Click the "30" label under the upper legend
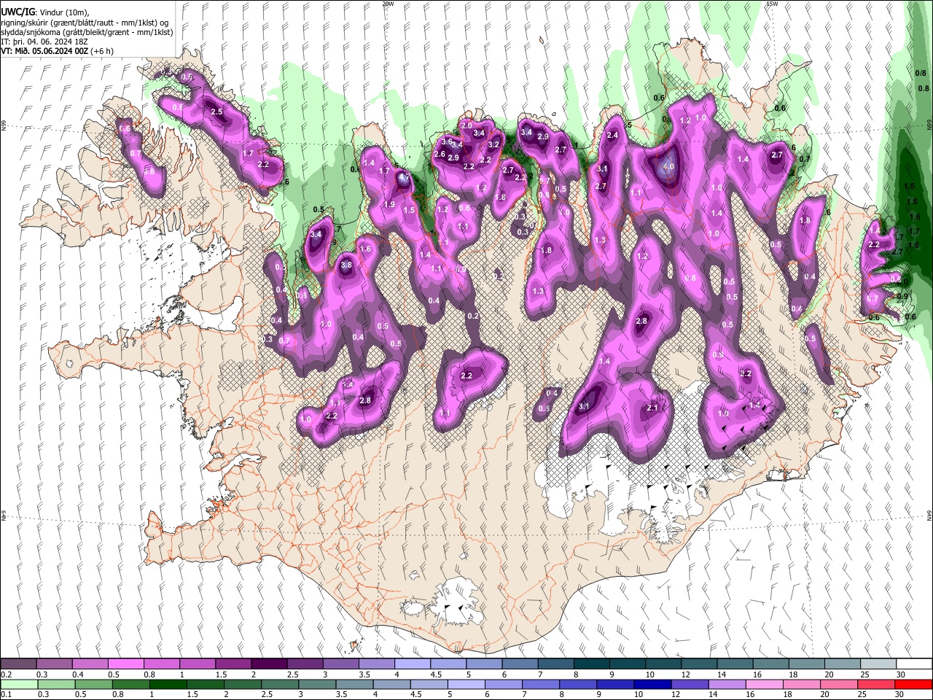The width and height of the screenshot is (933, 700). click(x=901, y=674)
